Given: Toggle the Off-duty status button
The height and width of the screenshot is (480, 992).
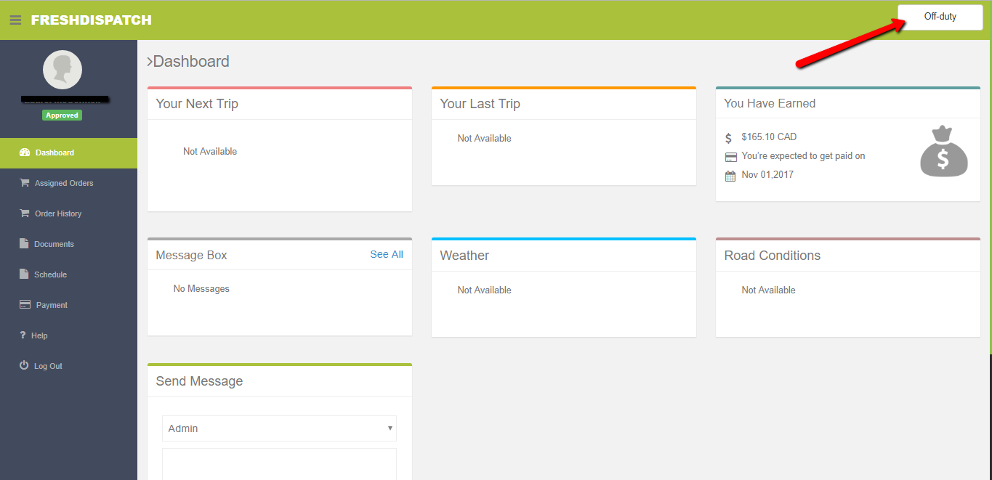Looking at the screenshot, I should coord(940,17).
